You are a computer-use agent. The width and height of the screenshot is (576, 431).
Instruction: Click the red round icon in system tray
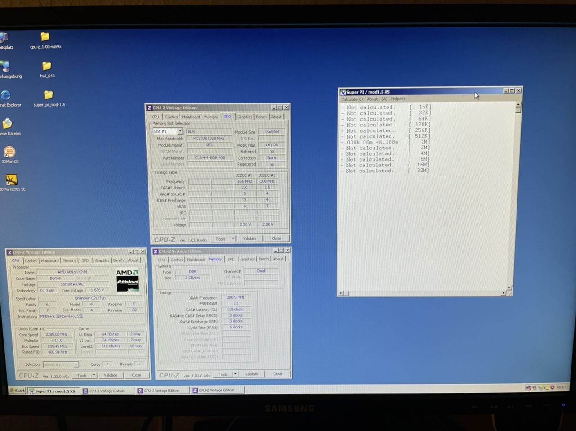[x=552, y=387]
